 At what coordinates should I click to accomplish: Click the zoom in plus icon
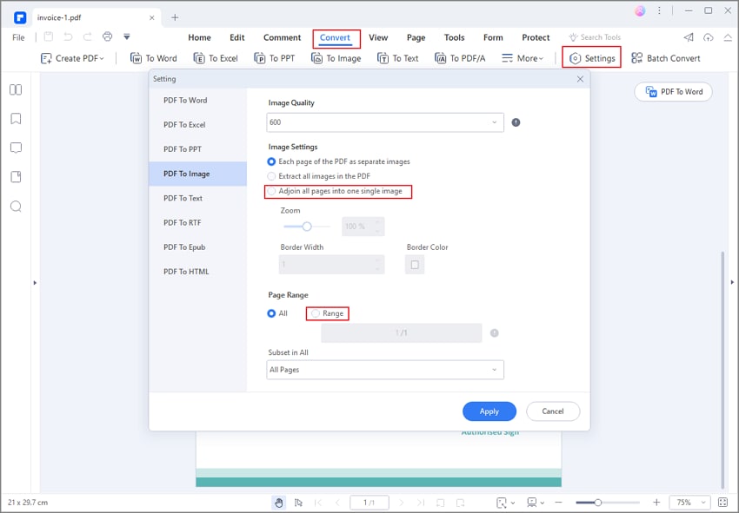[x=656, y=503]
